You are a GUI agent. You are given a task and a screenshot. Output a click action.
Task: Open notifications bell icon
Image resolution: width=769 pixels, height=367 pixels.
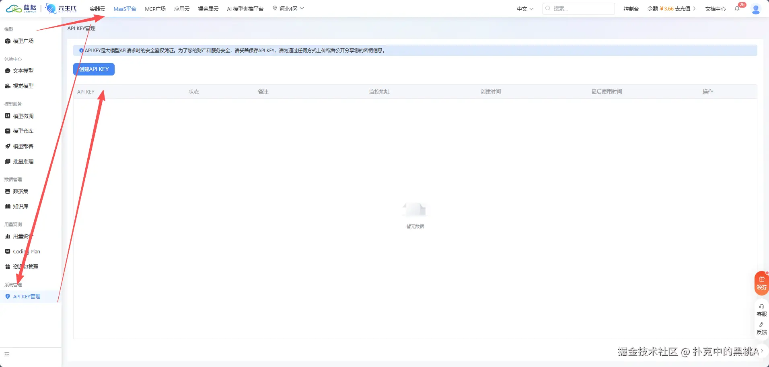(x=737, y=8)
